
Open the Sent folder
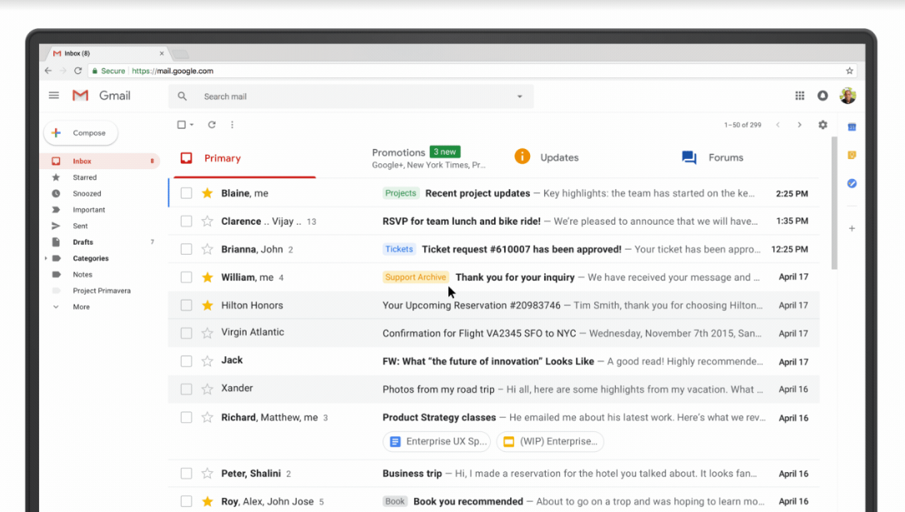(x=80, y=226)
